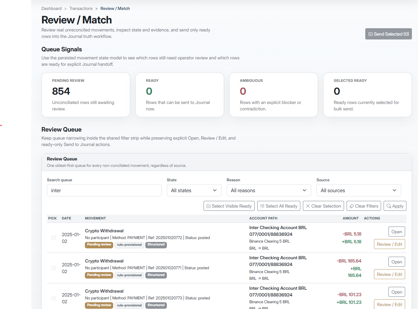Check the pick box on the second queue row
The image size is (418, 309).
coord(53,268)
